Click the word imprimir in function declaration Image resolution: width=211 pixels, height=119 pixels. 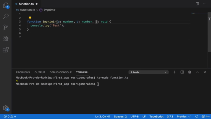click(x=49, y=22)
